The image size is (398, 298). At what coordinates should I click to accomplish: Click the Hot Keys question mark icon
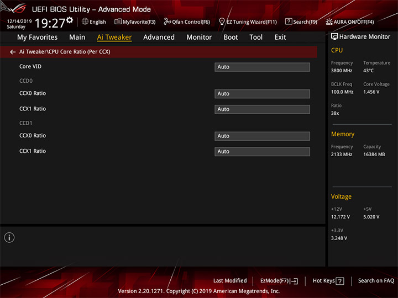(340, 281)
